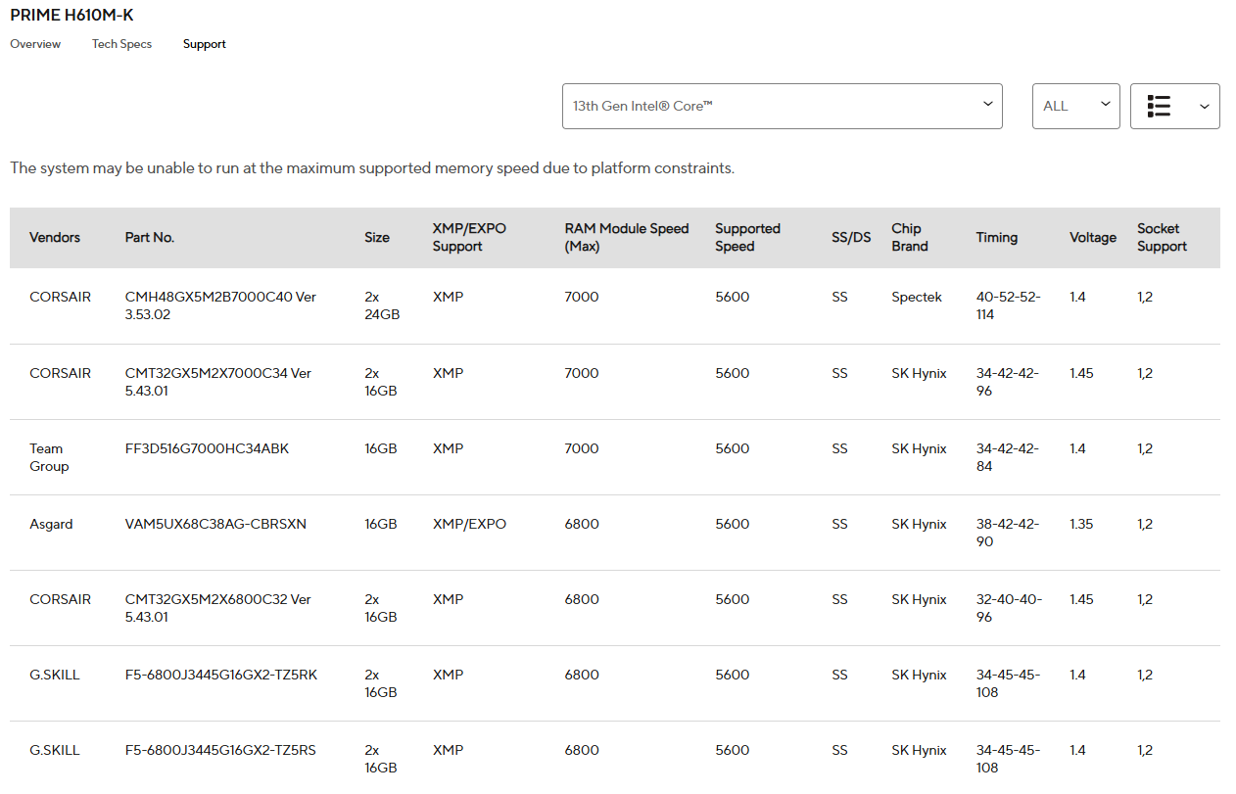Image resolution: width=1236 pixels, height=794 pixels.
Task: Expand the ALL filter dropdown
Action: pyautogui.click(x=1075, y=106)
